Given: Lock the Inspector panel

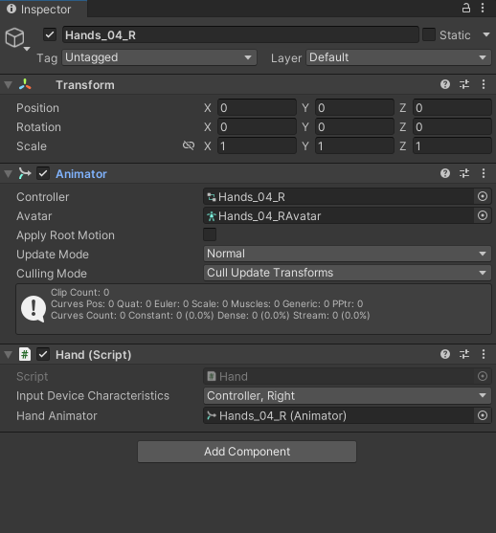Looking at the screenshot, I should [466, 8].
